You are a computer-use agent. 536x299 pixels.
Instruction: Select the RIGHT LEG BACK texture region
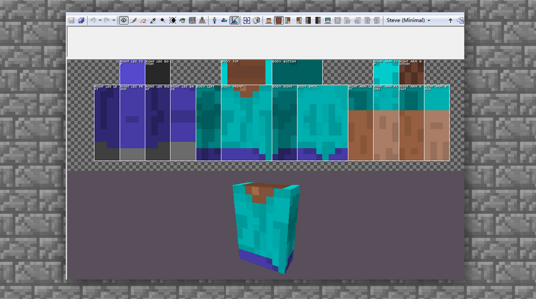pos(183,123)
